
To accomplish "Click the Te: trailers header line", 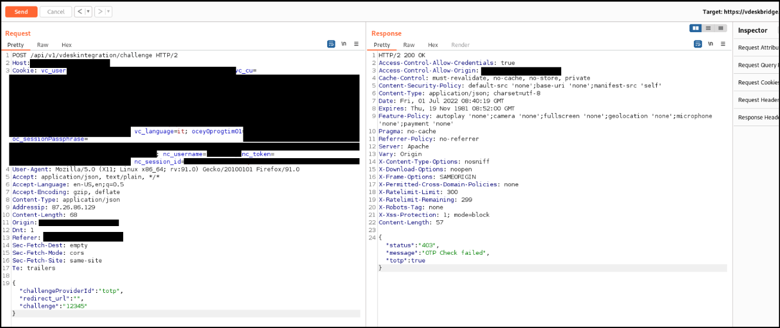I will [33, 268].
